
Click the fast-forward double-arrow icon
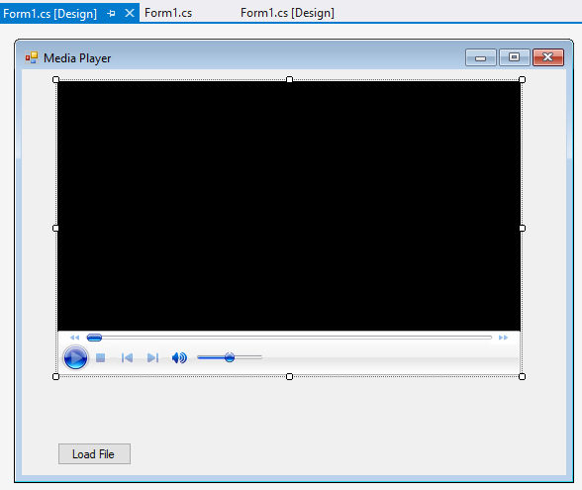tap(503, 338)
